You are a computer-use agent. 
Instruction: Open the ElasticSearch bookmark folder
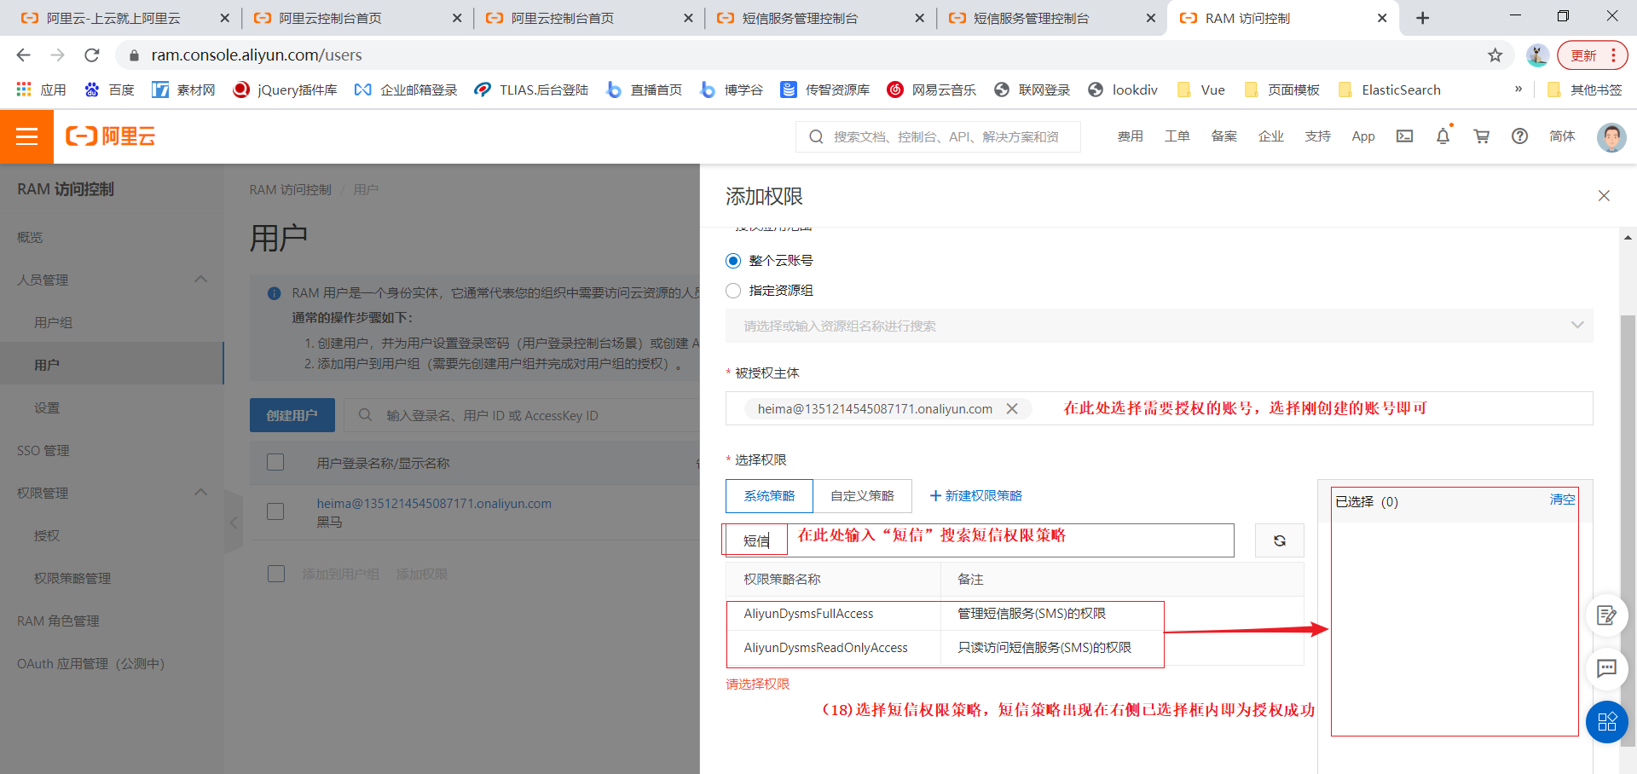1390,90
